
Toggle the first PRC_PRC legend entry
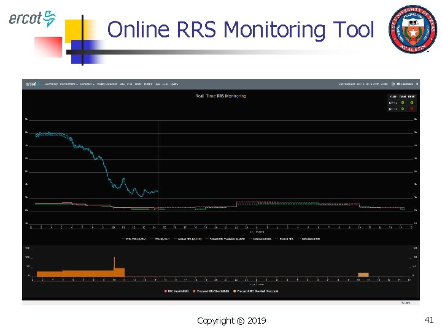(x=134, y=238)
